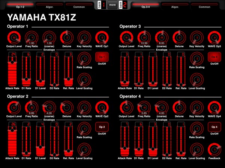The width and height of the screenshot is (225, 168).
Task: Click Operator 2 D2 Rate slider
Action: [x=54, y=139]
